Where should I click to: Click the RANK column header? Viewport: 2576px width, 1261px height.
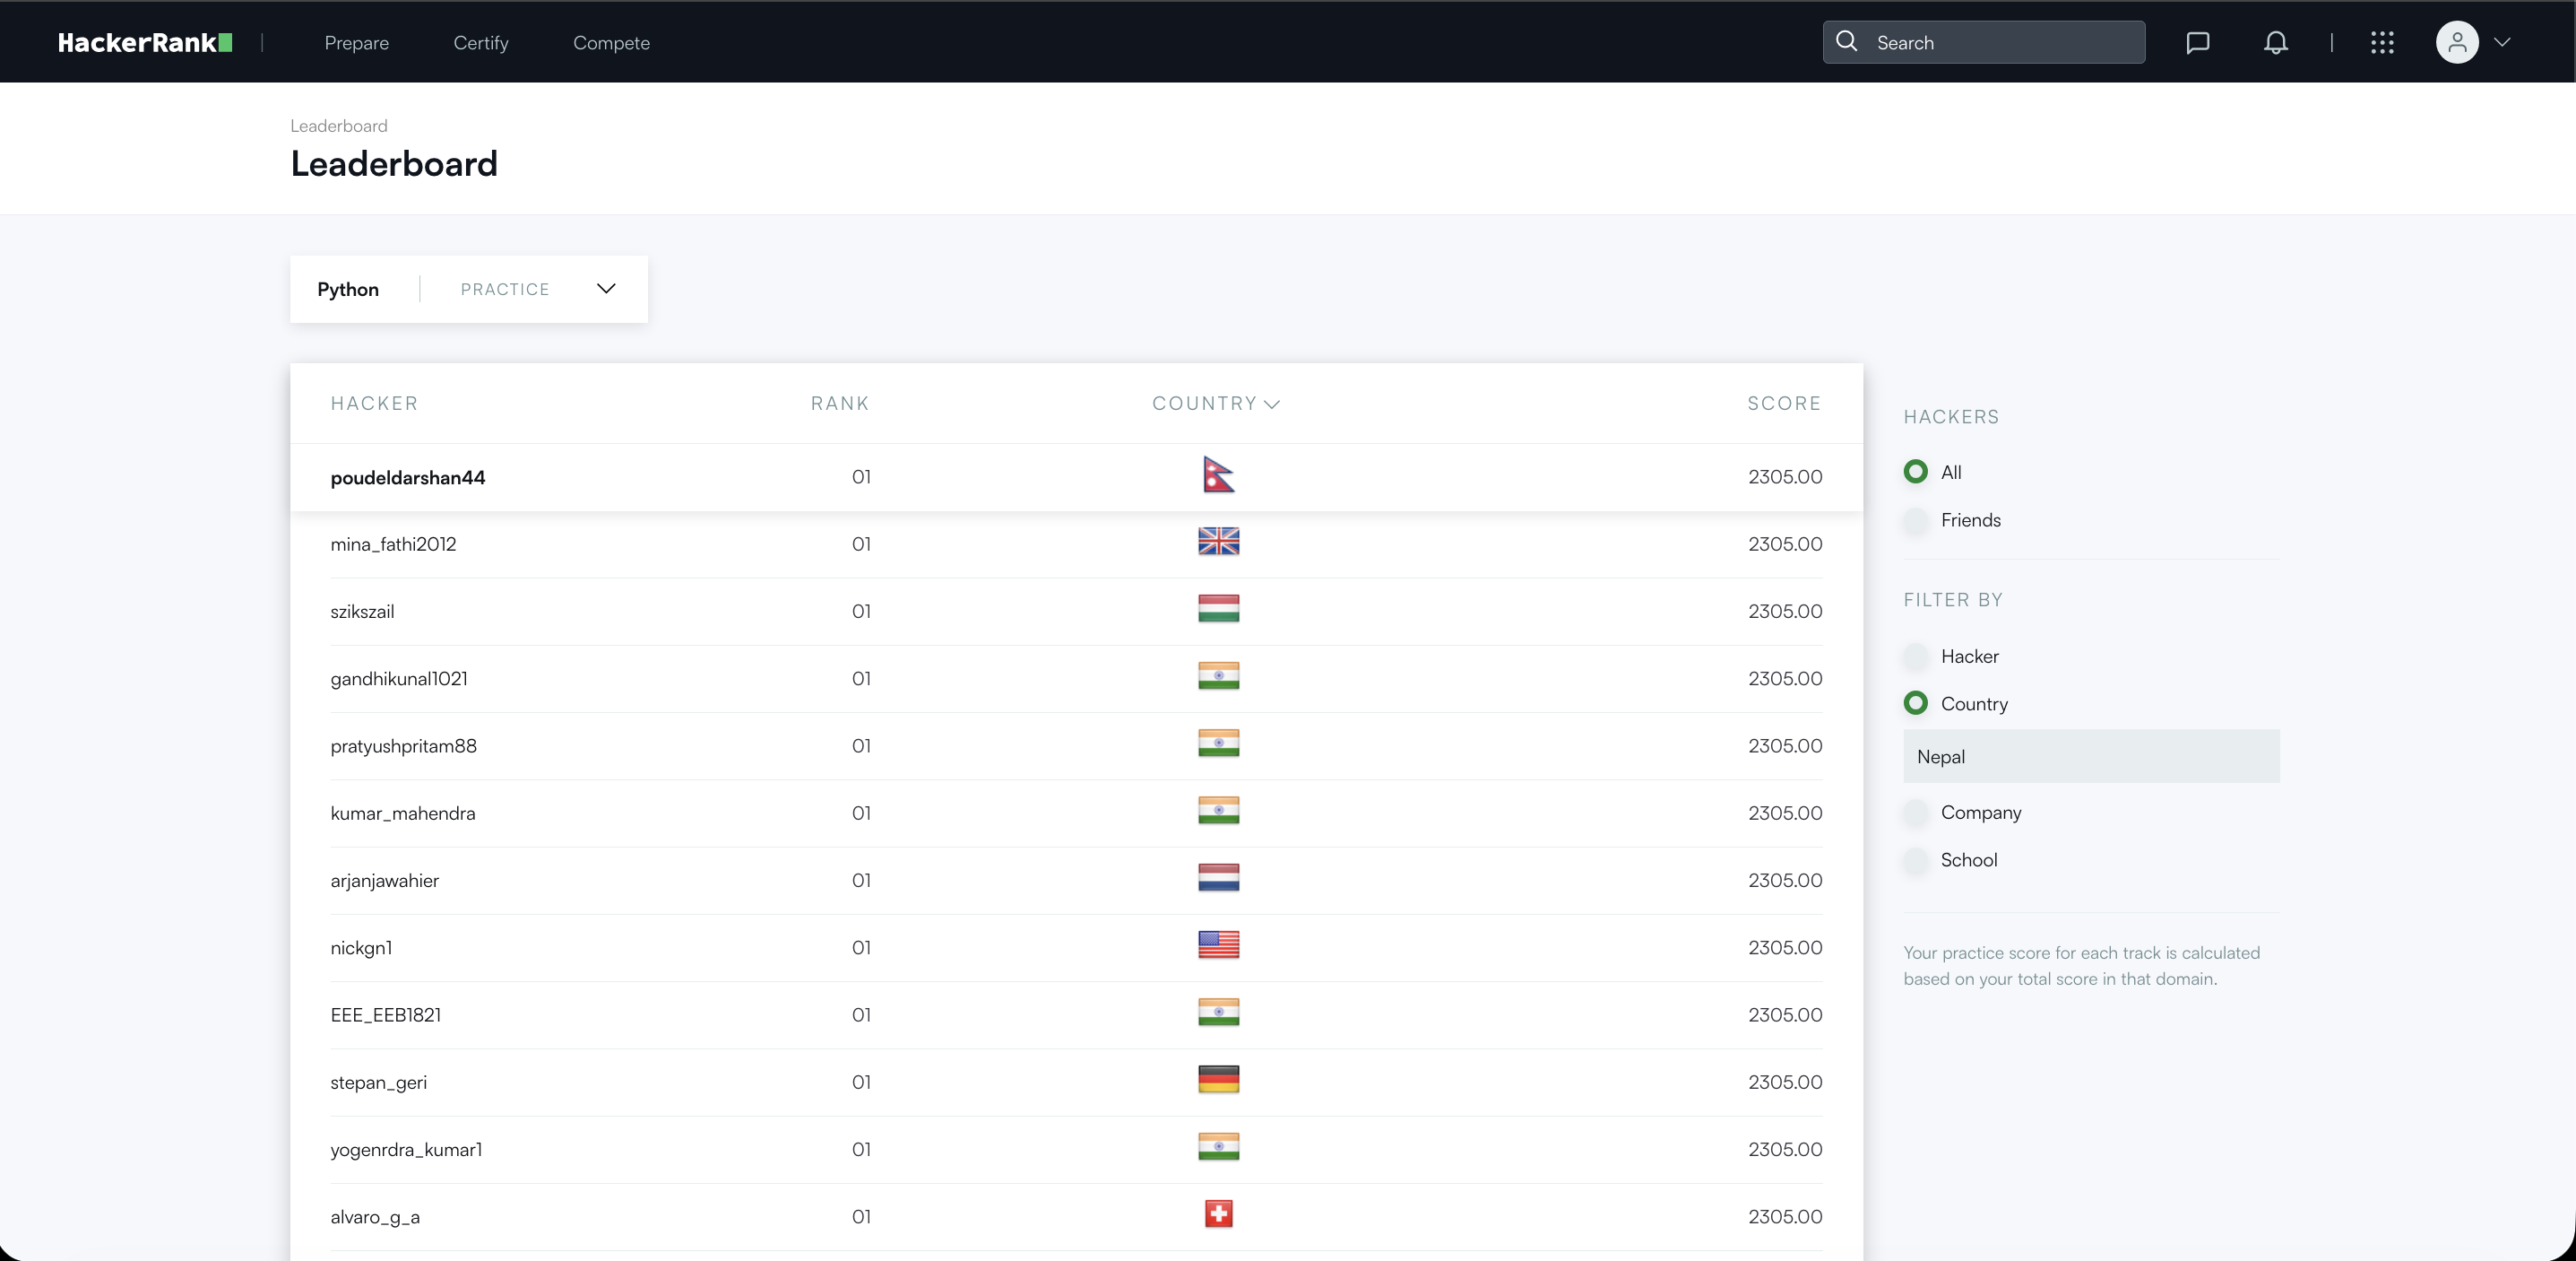(840, 404)
